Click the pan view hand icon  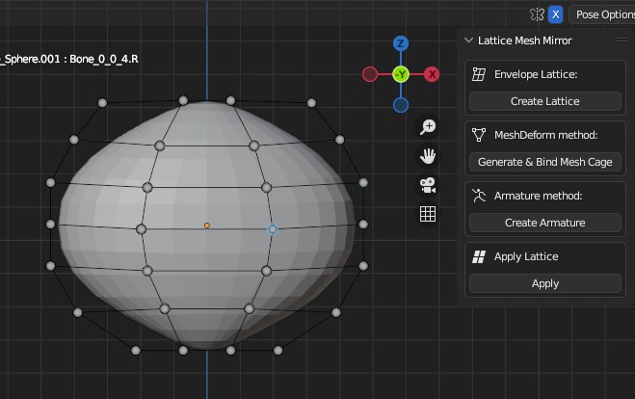pos(428,156)
